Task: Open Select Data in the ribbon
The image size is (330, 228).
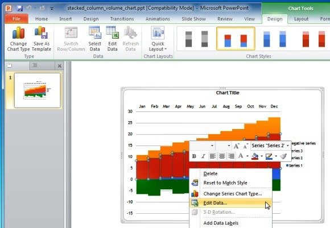Action: point(94,39)
